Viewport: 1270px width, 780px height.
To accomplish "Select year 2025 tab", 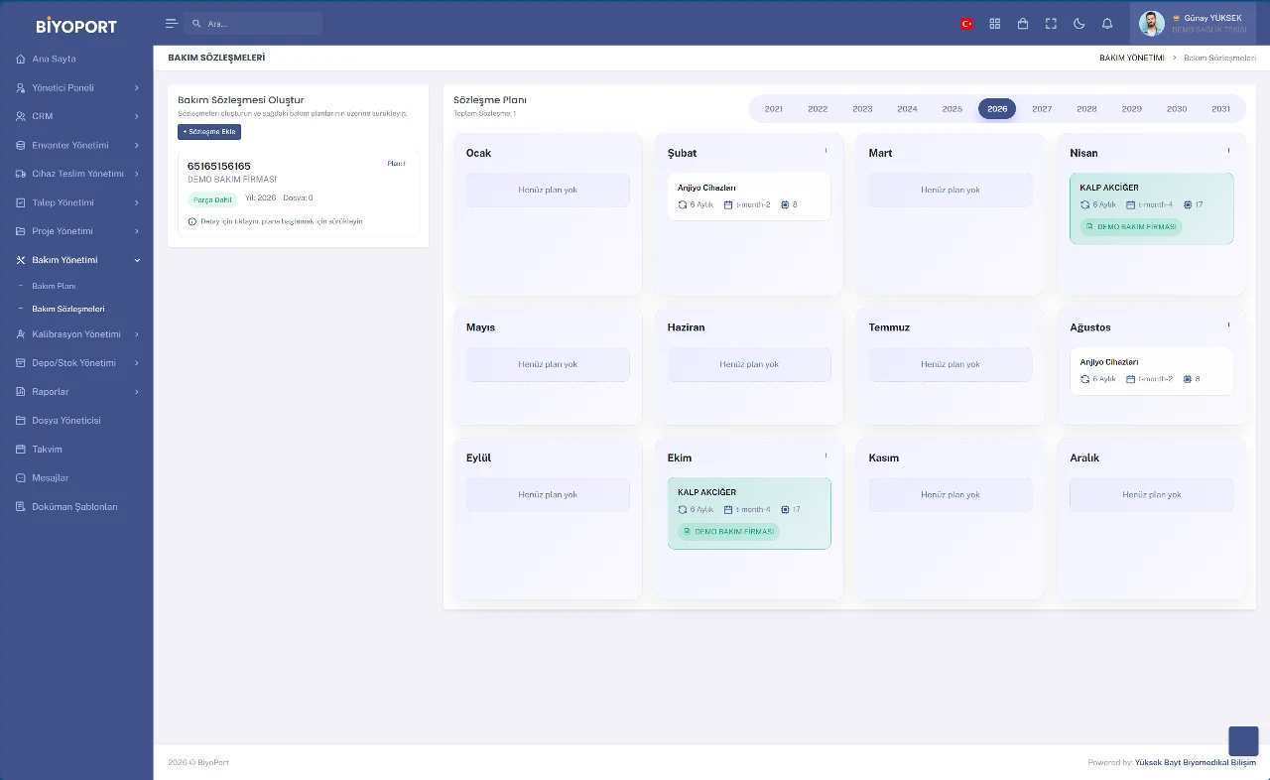I will coord(952,109).
